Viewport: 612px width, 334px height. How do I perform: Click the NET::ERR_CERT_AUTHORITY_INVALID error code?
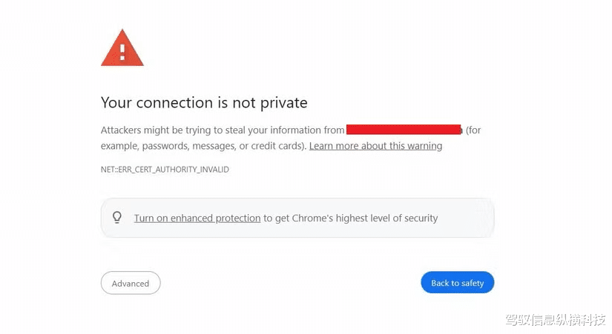click(165, 170)
